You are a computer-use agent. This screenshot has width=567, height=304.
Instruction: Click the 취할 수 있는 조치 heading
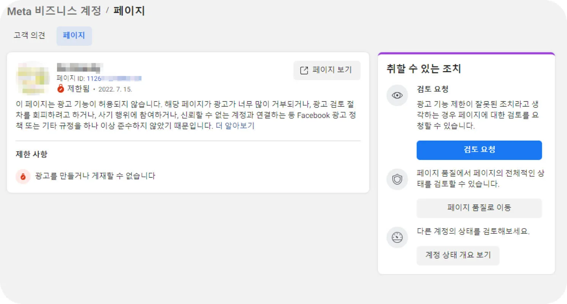pos(424,69)
